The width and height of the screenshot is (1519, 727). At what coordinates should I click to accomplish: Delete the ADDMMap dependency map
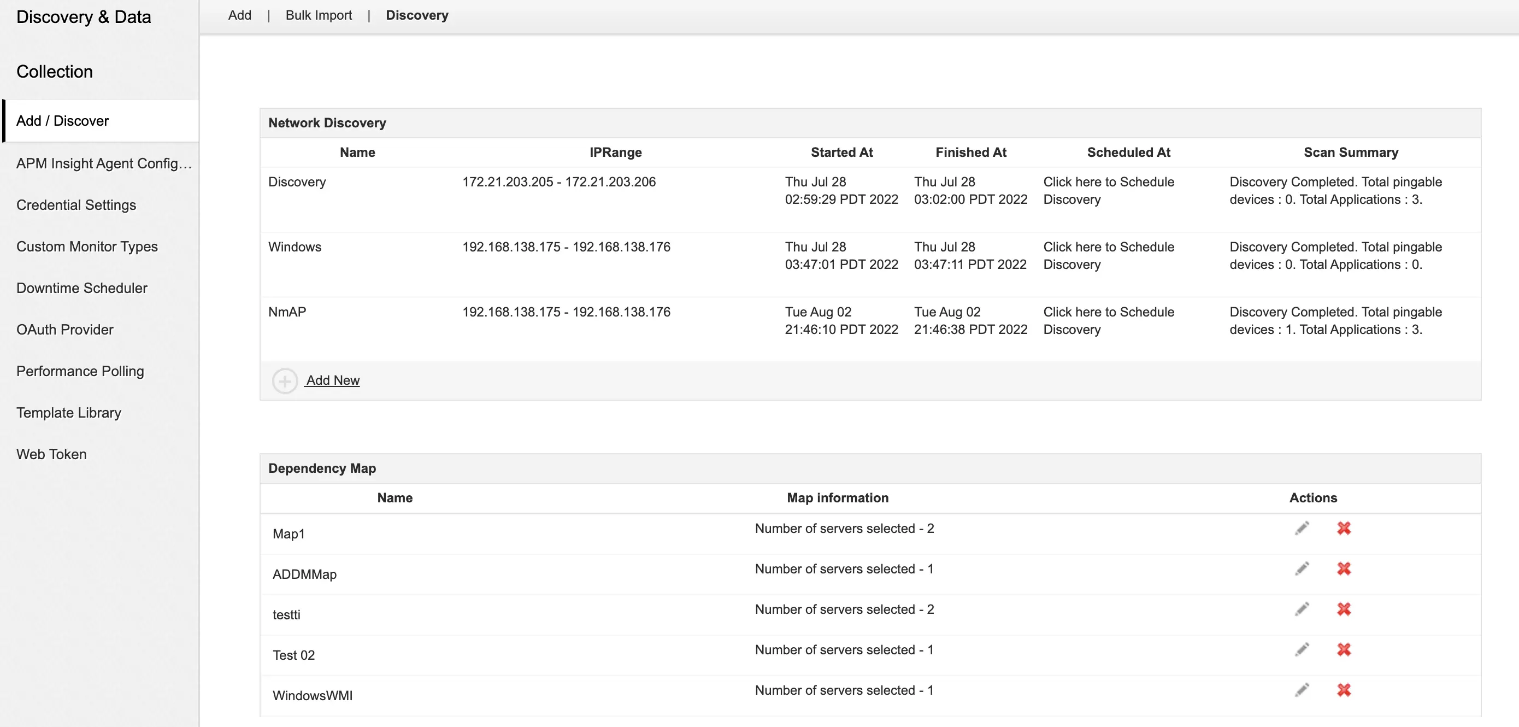1344,569
